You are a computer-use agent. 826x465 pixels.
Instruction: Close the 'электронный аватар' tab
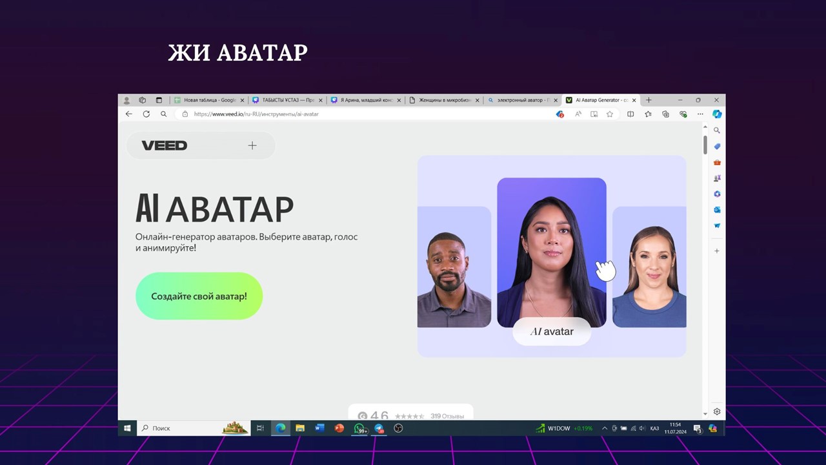click(x=556, y=100)
